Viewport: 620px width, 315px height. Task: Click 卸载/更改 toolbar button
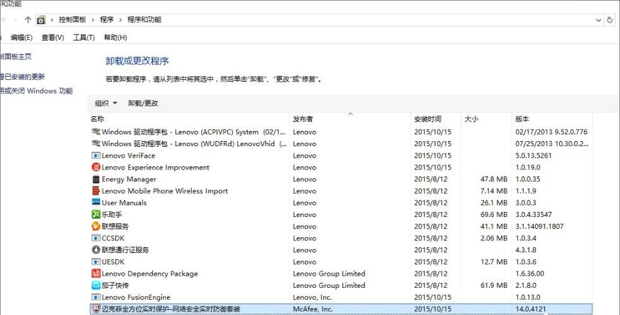click(x=143, y=103)
